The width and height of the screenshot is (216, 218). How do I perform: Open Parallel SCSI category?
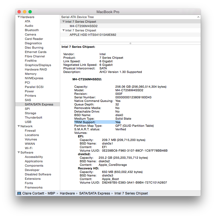click(34, 87)
